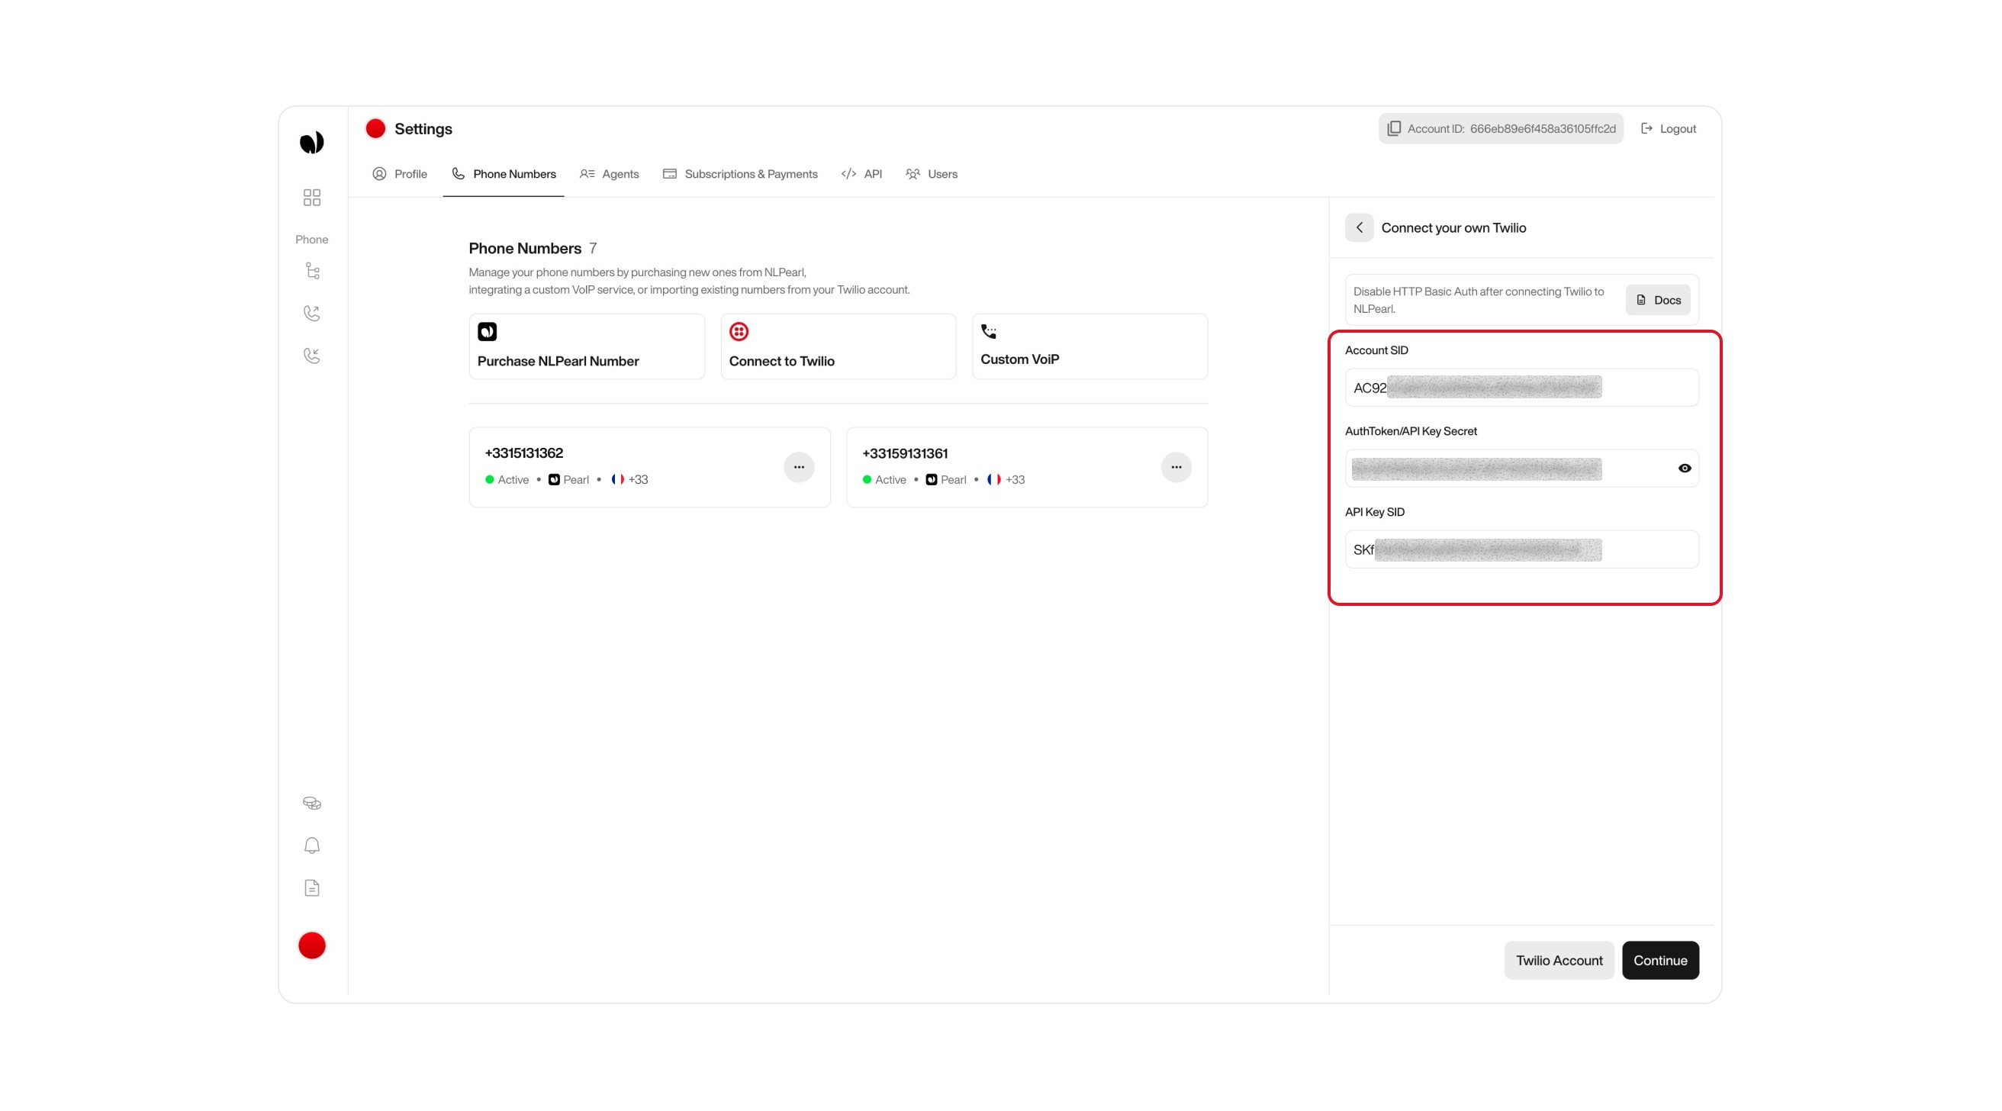Image resolution: width=2002 pixels, height=1111 pixels.
Task: Open the inbound calls sidebar icon
Action: (x=311, y=356)
